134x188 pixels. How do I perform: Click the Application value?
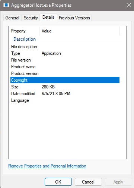(51, 53)
